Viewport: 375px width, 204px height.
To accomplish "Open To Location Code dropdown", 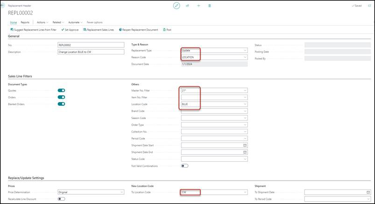I will point(245,192).
